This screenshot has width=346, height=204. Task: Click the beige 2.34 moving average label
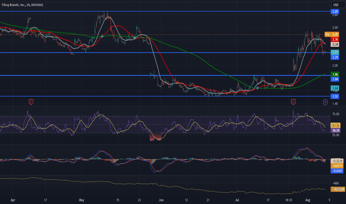(335, 45)
